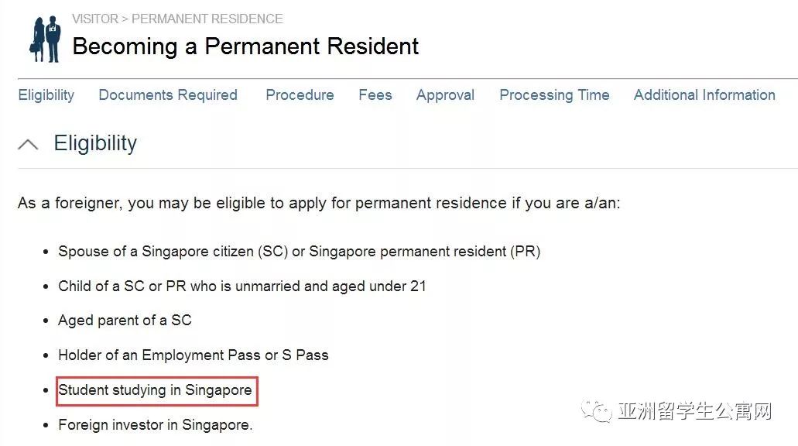Click the Becoming a Permanent Resident title

(x=245, y=46)
